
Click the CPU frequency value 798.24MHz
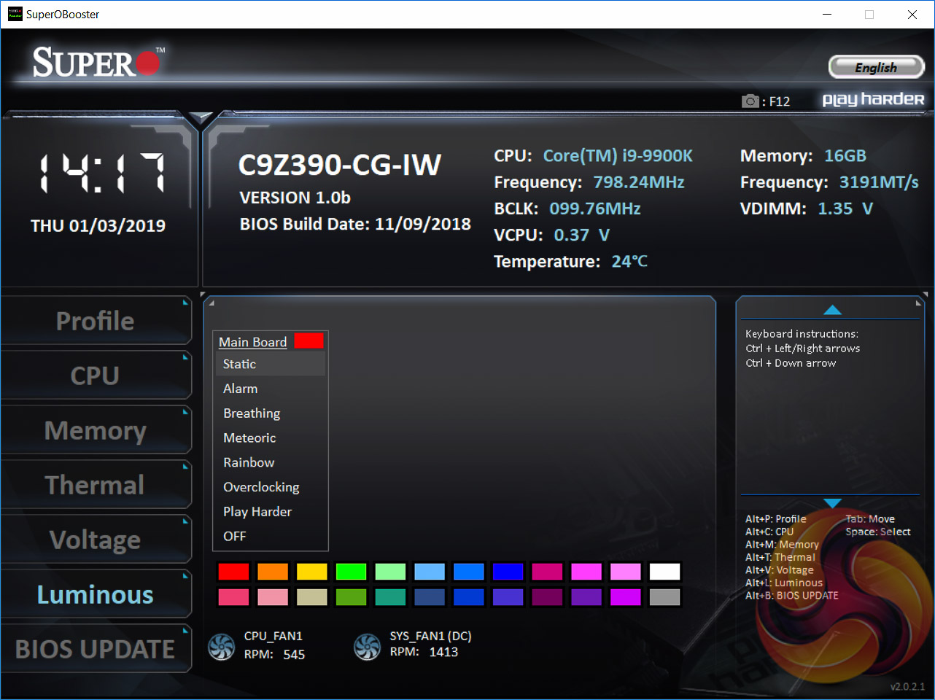639,182
